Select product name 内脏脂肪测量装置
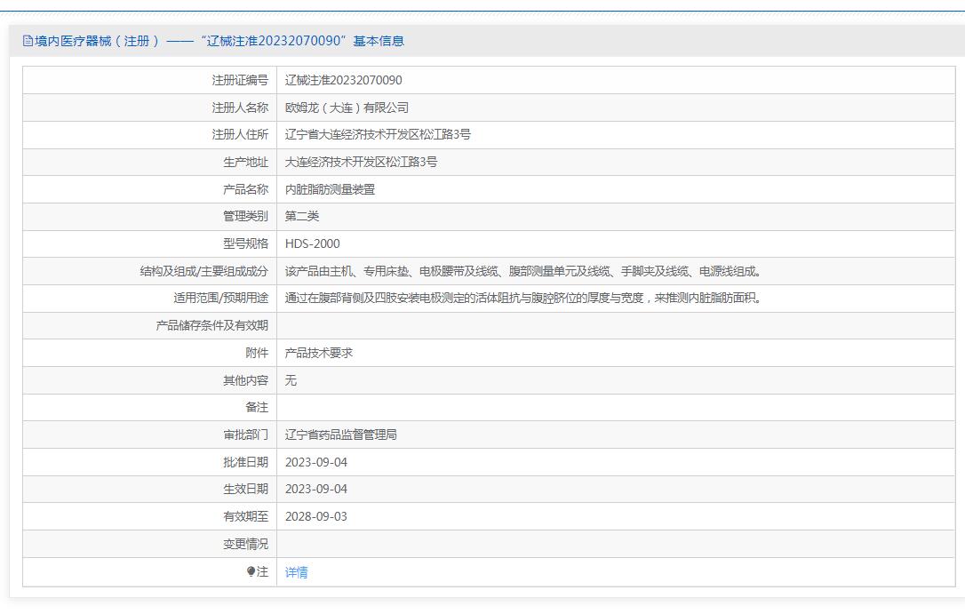 pos(330,189)
